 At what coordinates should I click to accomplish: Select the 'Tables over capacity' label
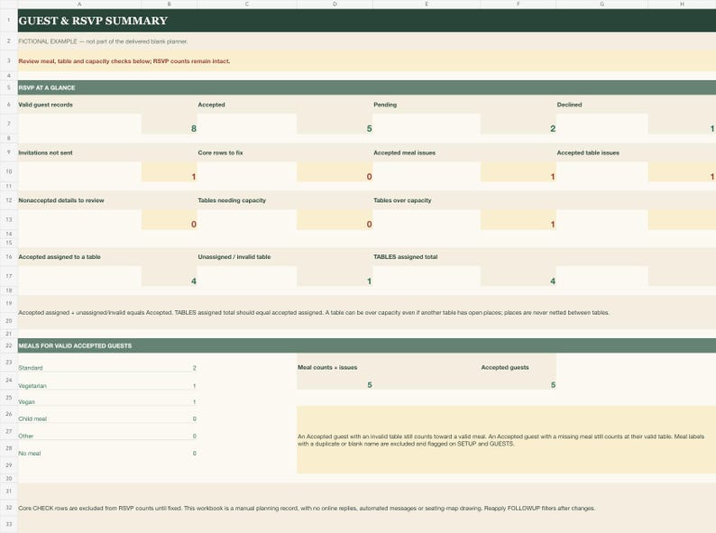tap(402, 200)
